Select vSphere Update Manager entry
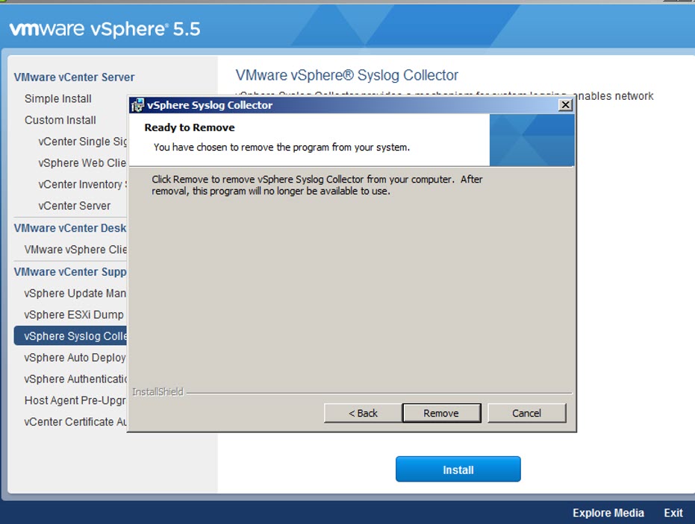Screen dimensions: 695x524 tap(75, 293)
